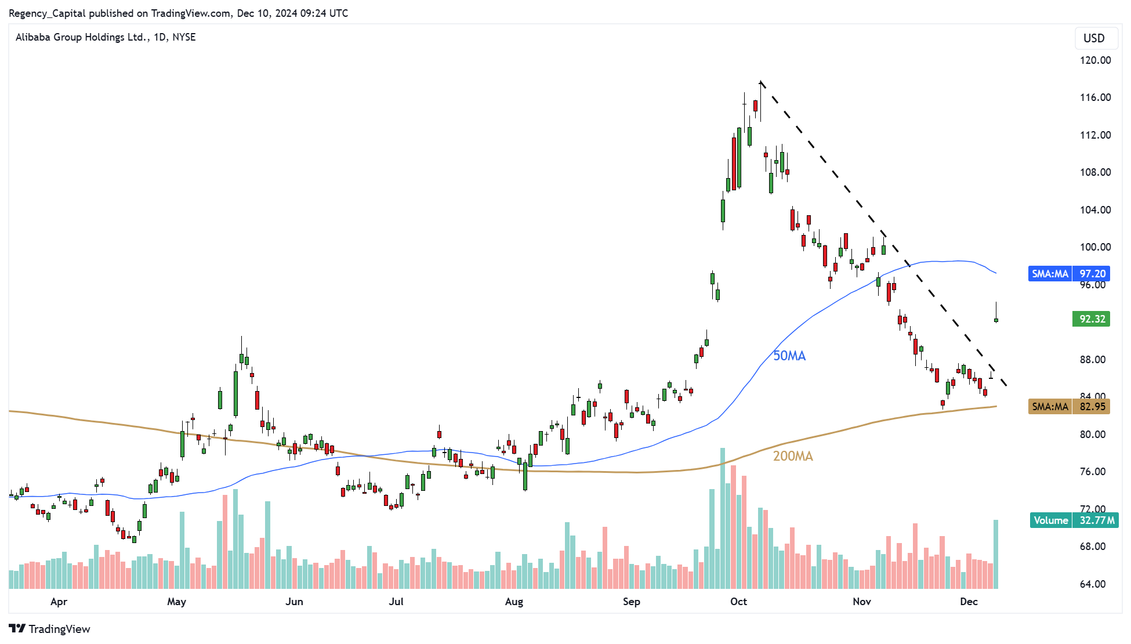The height and width of the screenshot is (644, 1131).
Task: Click the 100.00 price axis label
Action: [x=1095, y=247]
